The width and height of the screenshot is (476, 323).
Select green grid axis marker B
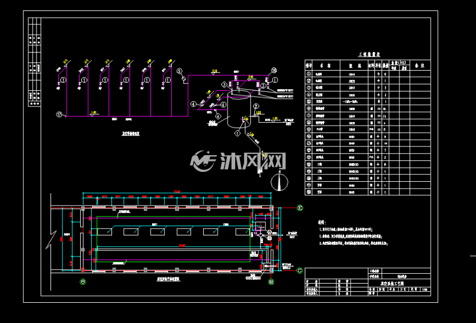83,282
